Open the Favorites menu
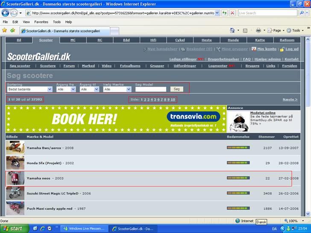Image resolution: width=311 pixels, height=233 pixels. click(x=41, y=22)
